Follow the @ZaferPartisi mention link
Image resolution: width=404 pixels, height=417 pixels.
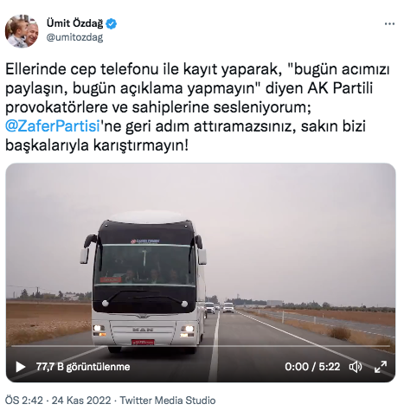click(53, 126)
